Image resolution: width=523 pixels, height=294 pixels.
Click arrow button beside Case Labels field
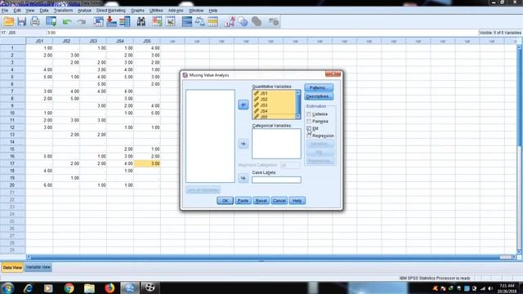pyautogui.click(x=244, y=178)
